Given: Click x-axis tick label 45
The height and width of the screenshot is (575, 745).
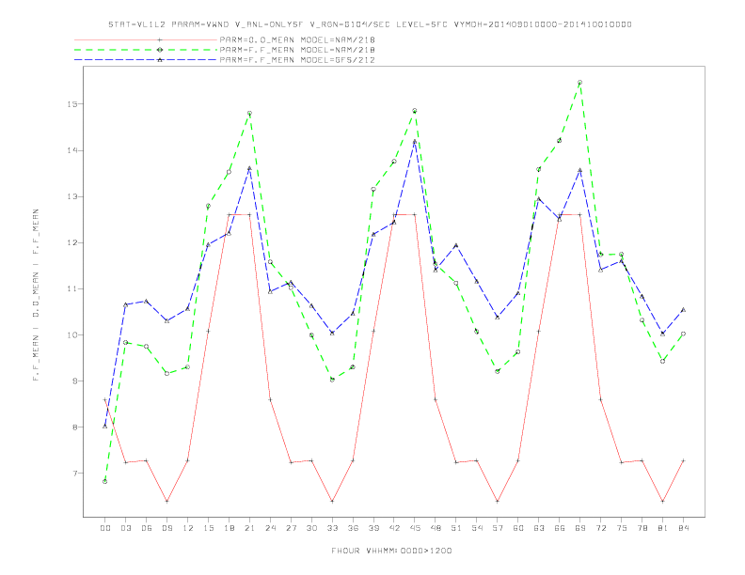Looking at the screenshot, I should (x=415, y=528).
